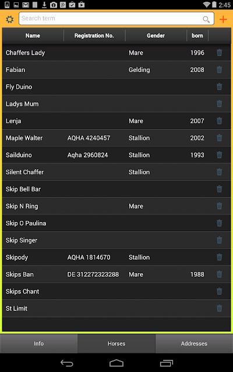
Task: Open the Addresses tab
Action: click(194, 344)
